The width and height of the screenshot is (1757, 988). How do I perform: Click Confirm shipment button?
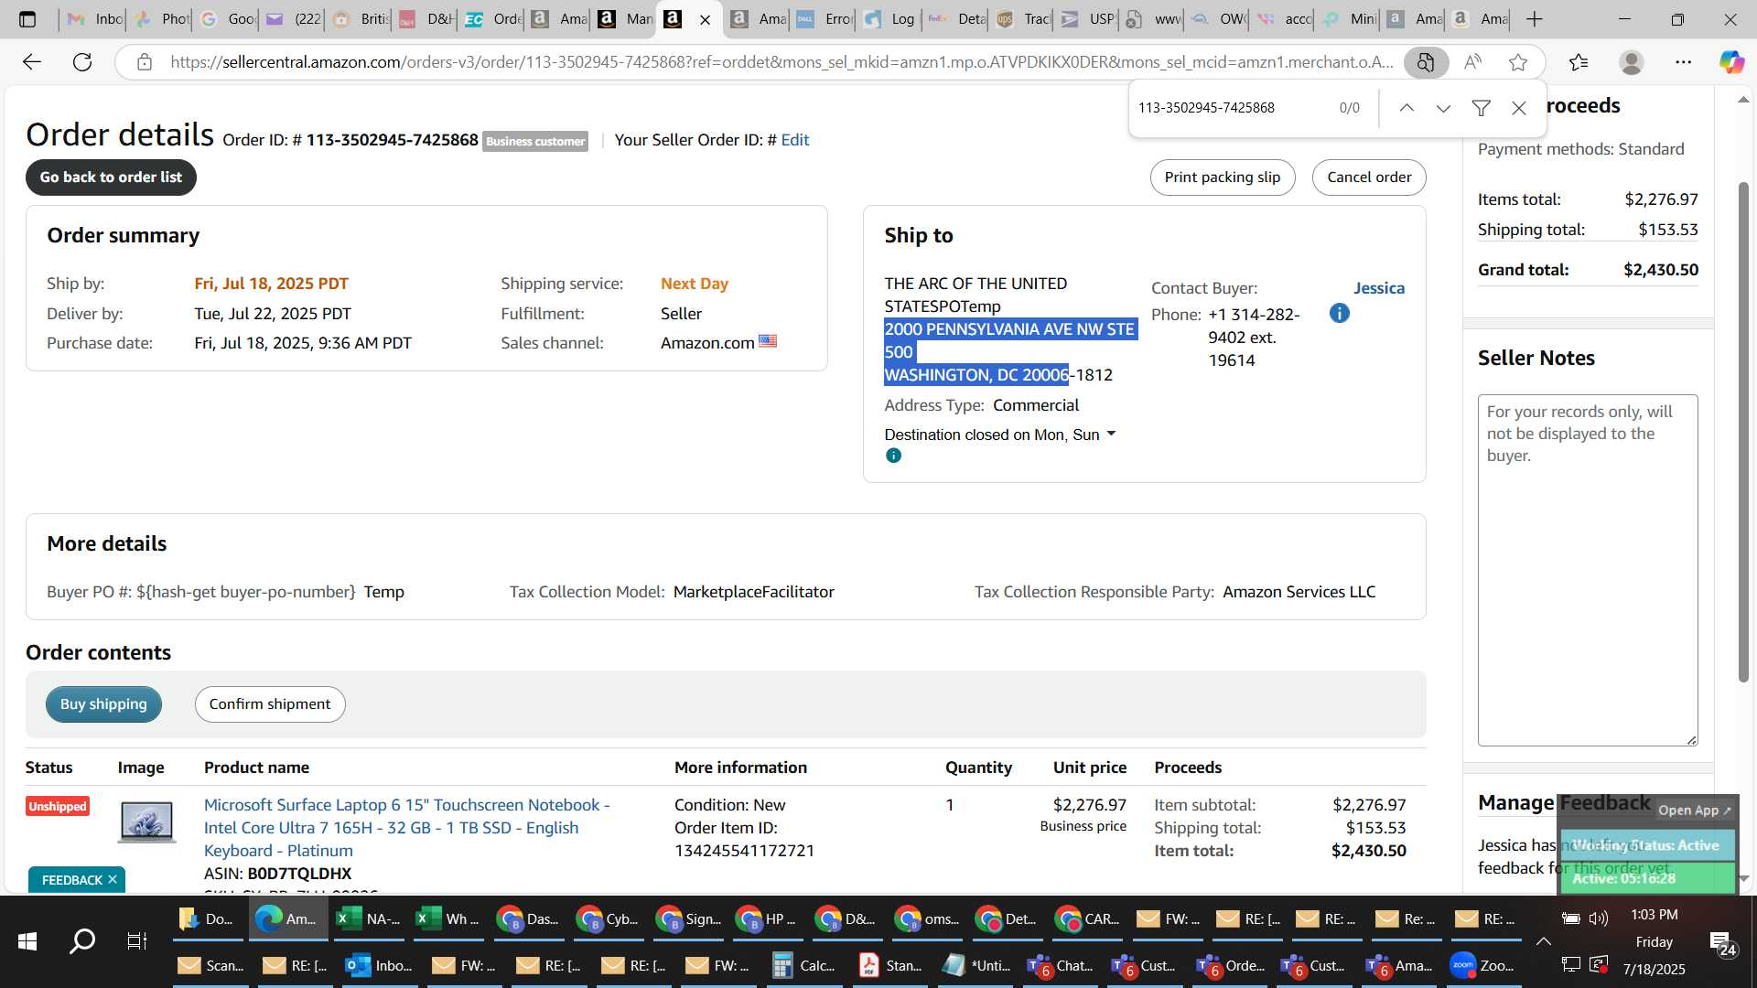(x=270, y=704)
